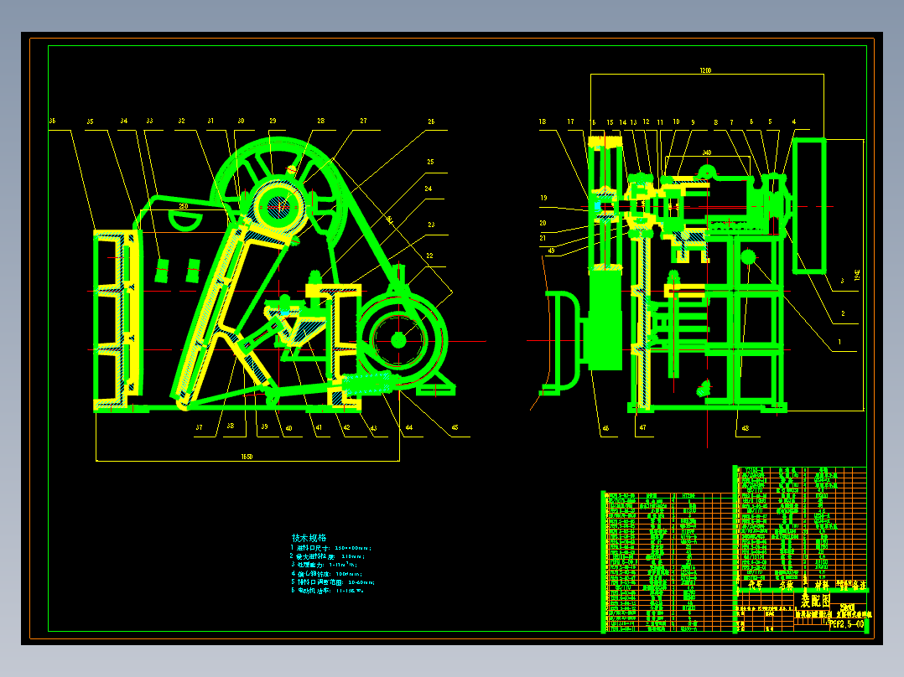Click the 材料 column header in parts list
This screenshot has height=677, width=904.
(x=822, y=586)
